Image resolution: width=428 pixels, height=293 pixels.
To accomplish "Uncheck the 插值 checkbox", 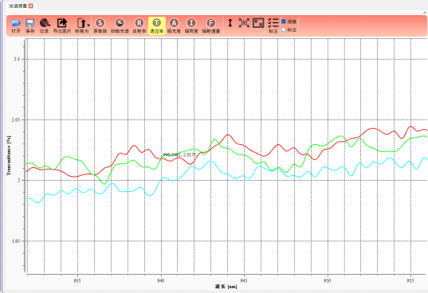I will point(284,21).
